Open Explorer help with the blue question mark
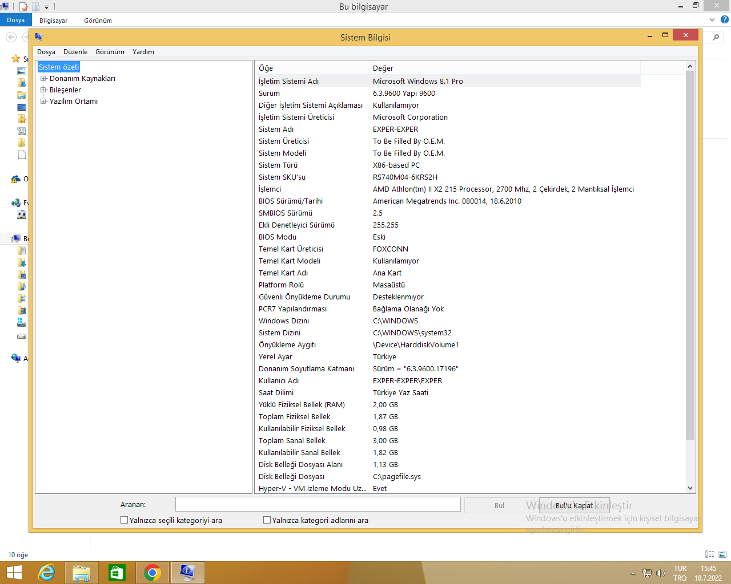This screenshot has height=584, width=731. coord(725,19)
